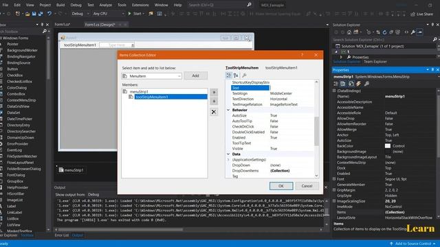
Task: Click Refresh icon in Solution Explorer toolbar
Action: [384, 32]
